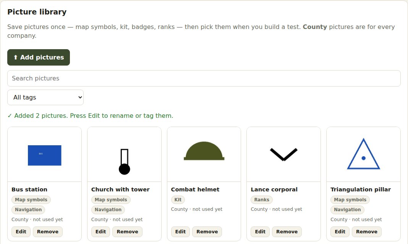Viewport: 408px width, 244px height.
Task: Remove the Bus station picture
Action: pos(48,231)
